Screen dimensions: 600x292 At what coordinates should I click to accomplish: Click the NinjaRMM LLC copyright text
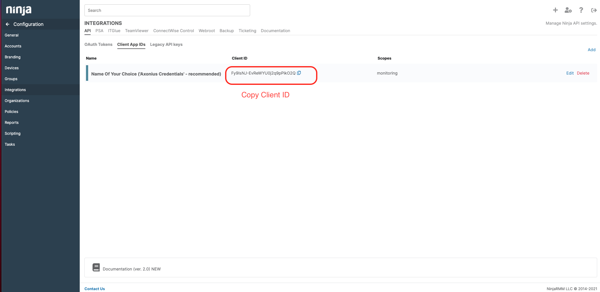pos(572,289)
